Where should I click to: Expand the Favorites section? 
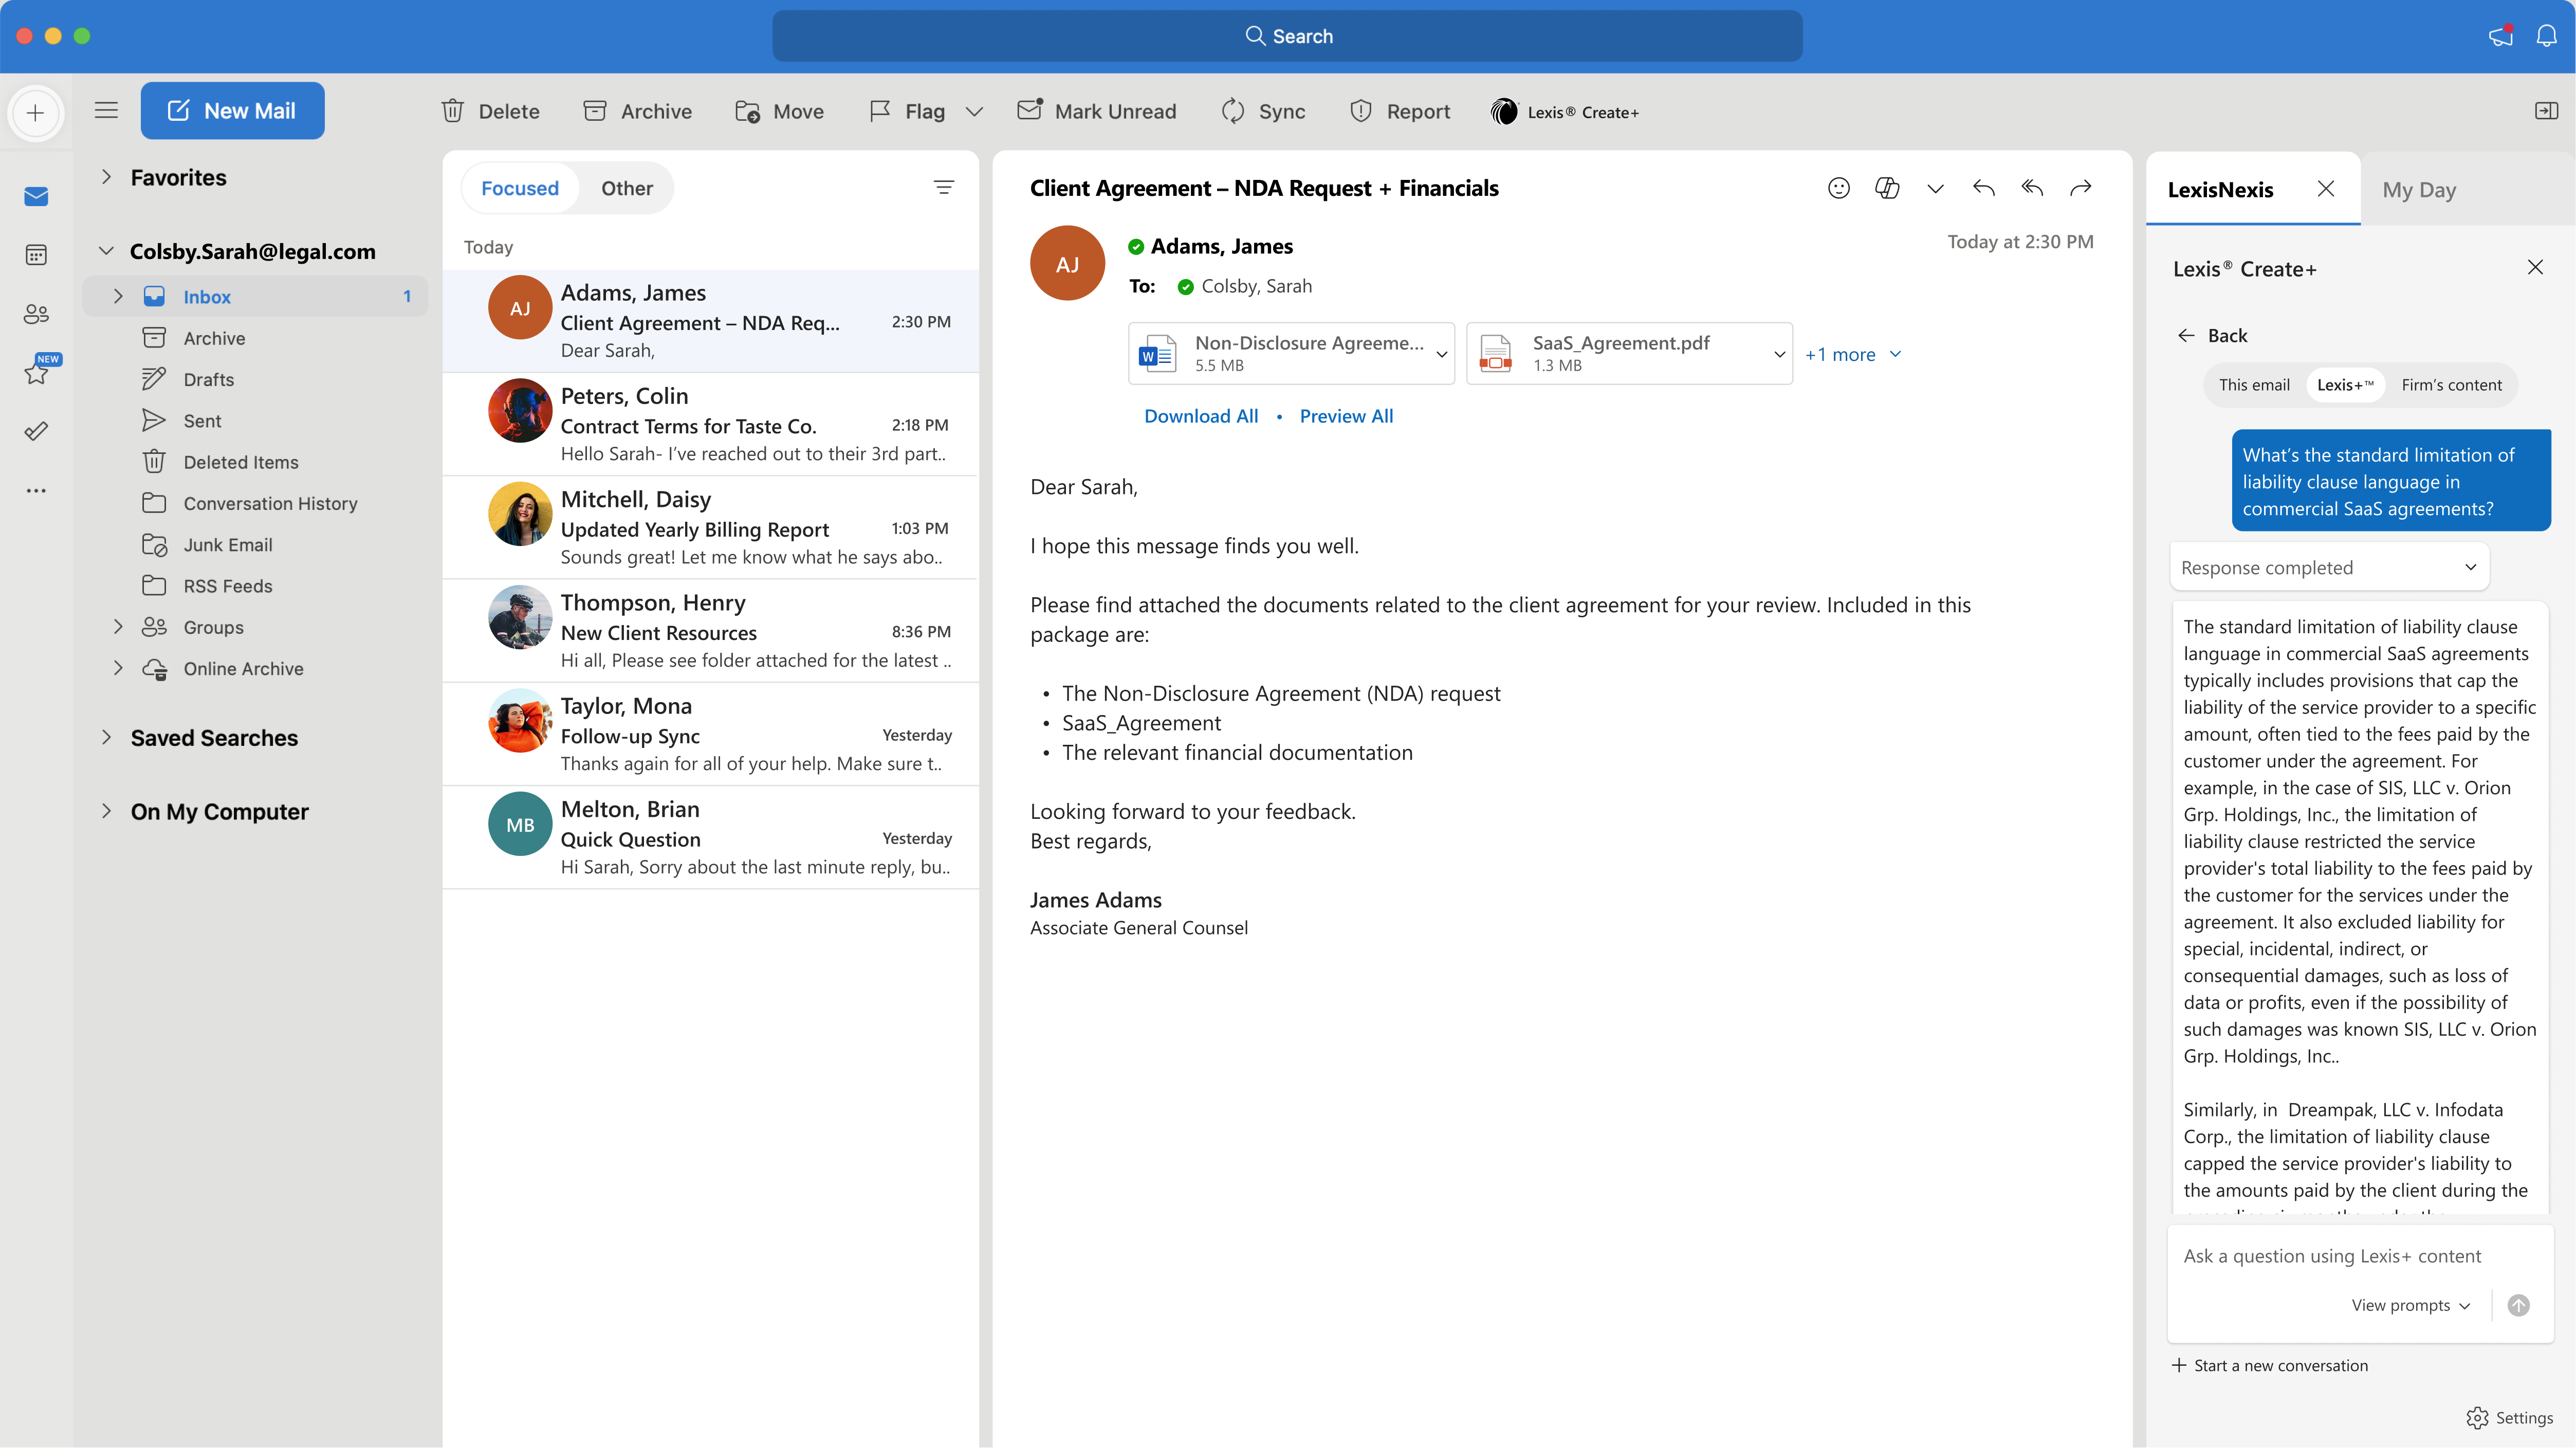[x=107, y=177]
